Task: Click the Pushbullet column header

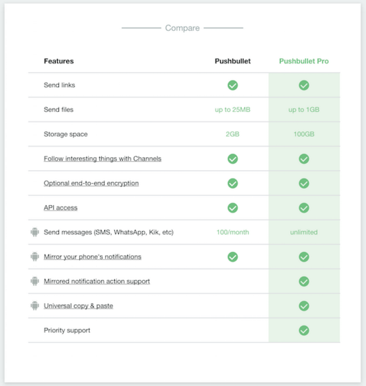Action: point(233,61)
